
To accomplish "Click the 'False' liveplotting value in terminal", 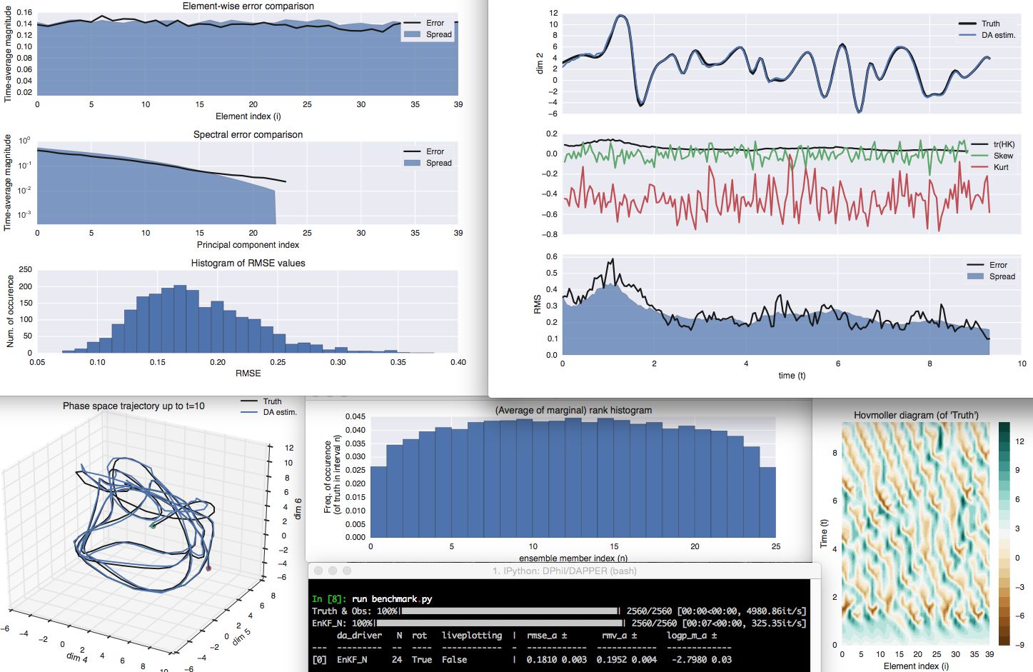I will [454, 659].
